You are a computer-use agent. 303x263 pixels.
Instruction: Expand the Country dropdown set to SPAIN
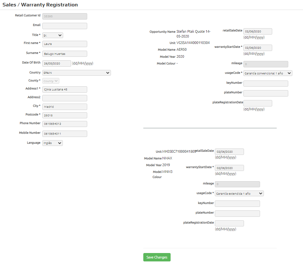click(x=77, y=73)
